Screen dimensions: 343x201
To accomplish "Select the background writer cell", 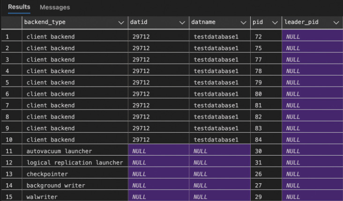I will 75,185.
